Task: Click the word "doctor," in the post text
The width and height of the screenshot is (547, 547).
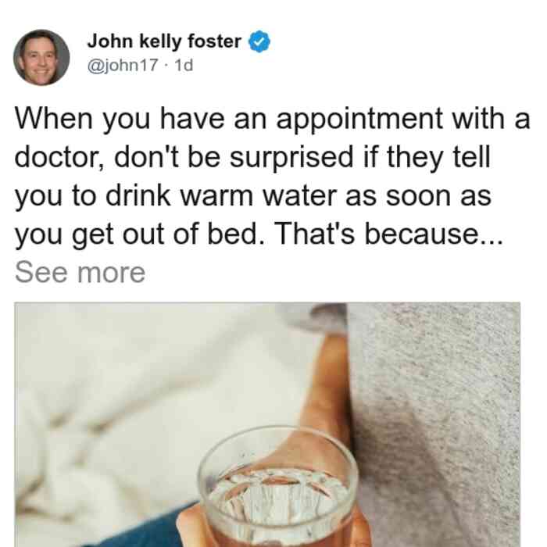Action: pos(59,157)
